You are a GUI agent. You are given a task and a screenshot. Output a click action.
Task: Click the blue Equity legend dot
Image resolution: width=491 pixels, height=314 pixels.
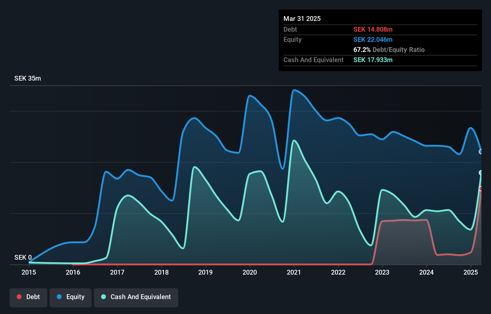pyautogui.click(x=59, y=297)
